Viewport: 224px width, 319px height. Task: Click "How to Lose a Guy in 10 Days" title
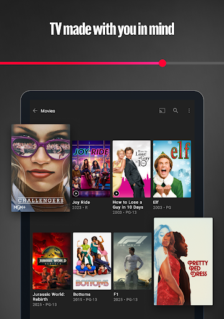128,205
